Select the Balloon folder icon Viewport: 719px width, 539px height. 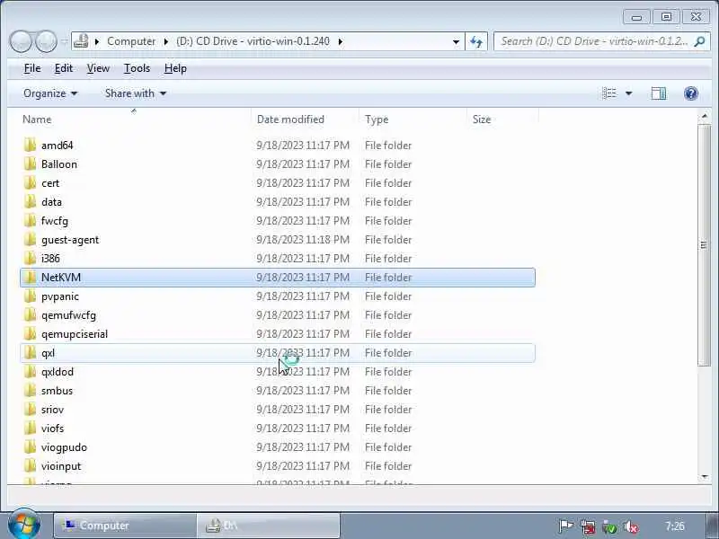30,164
